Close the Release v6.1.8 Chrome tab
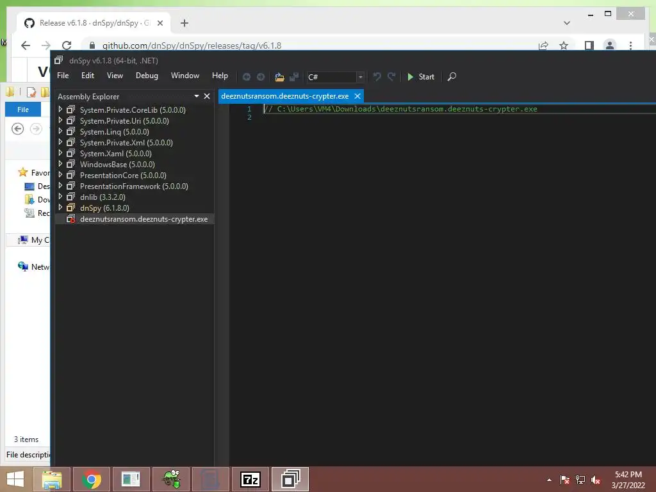The height and width of the screenshot is (492, 656). [160, 23]
